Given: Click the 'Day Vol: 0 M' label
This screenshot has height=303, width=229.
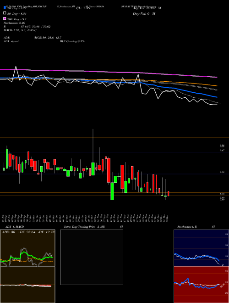Looking at the screenshot, I should tap(144, 13).
